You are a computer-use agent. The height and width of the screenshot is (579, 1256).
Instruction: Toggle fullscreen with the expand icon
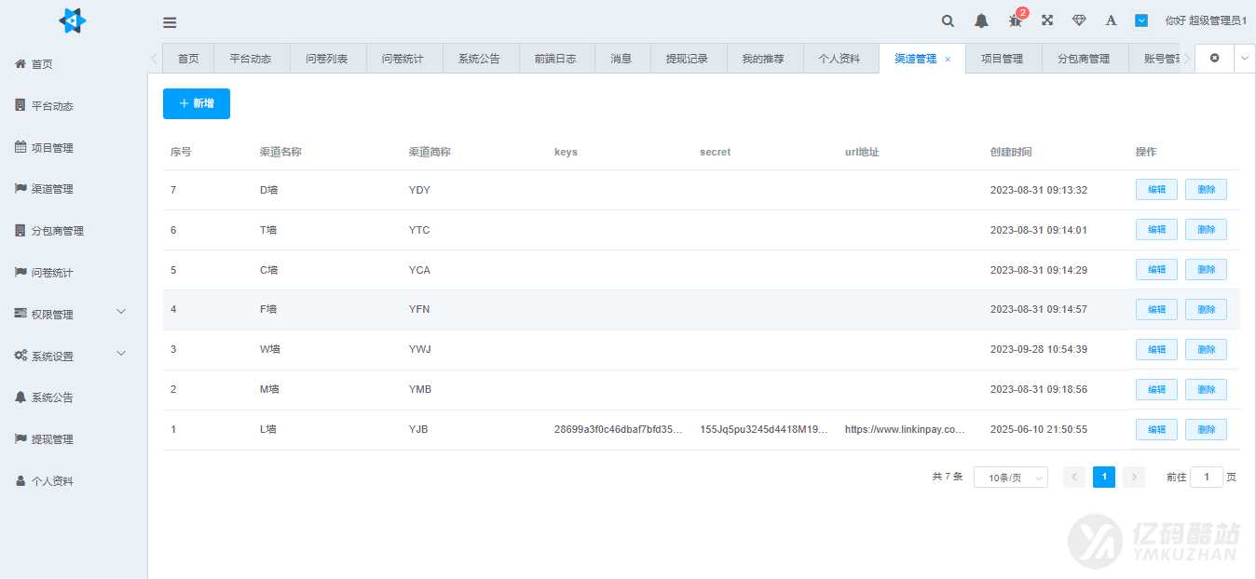[x=1047, y=20]
